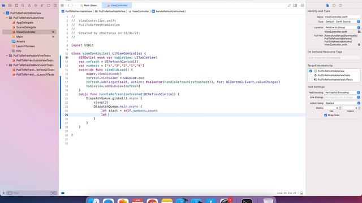Screen dimensions: 362x203
Task: Select Info in the navigator
Action: click(19, 51)
